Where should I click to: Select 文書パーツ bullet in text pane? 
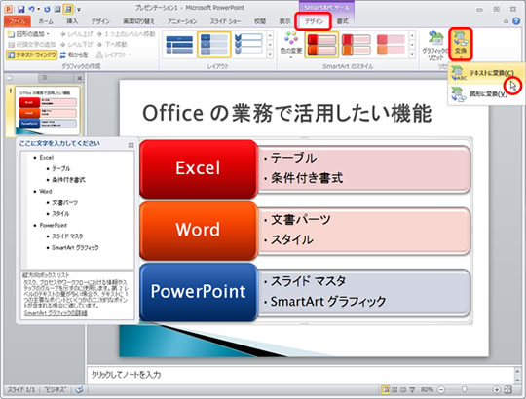point(64,202)
